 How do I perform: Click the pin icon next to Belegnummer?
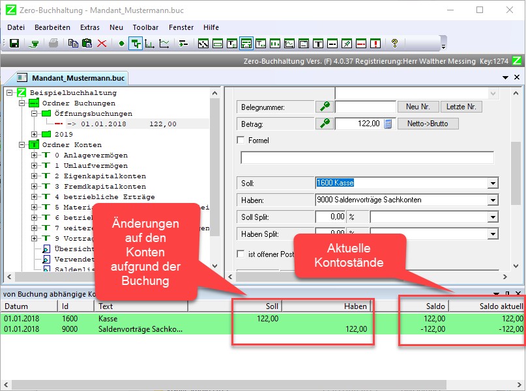click(x=323, y=107)
